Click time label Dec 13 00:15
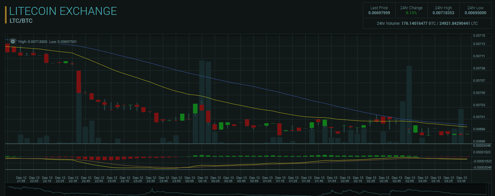Image resolution: width=495 pixels, height=196 pixels. point(203,179)
